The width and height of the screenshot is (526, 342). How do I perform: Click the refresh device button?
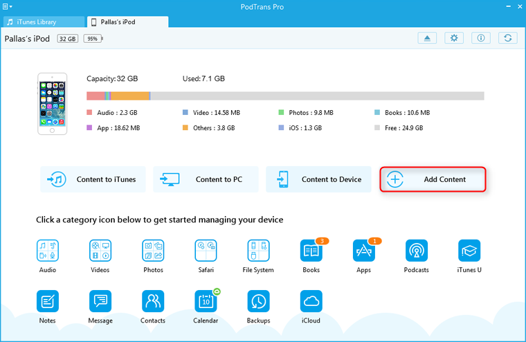tap(507, 38)
